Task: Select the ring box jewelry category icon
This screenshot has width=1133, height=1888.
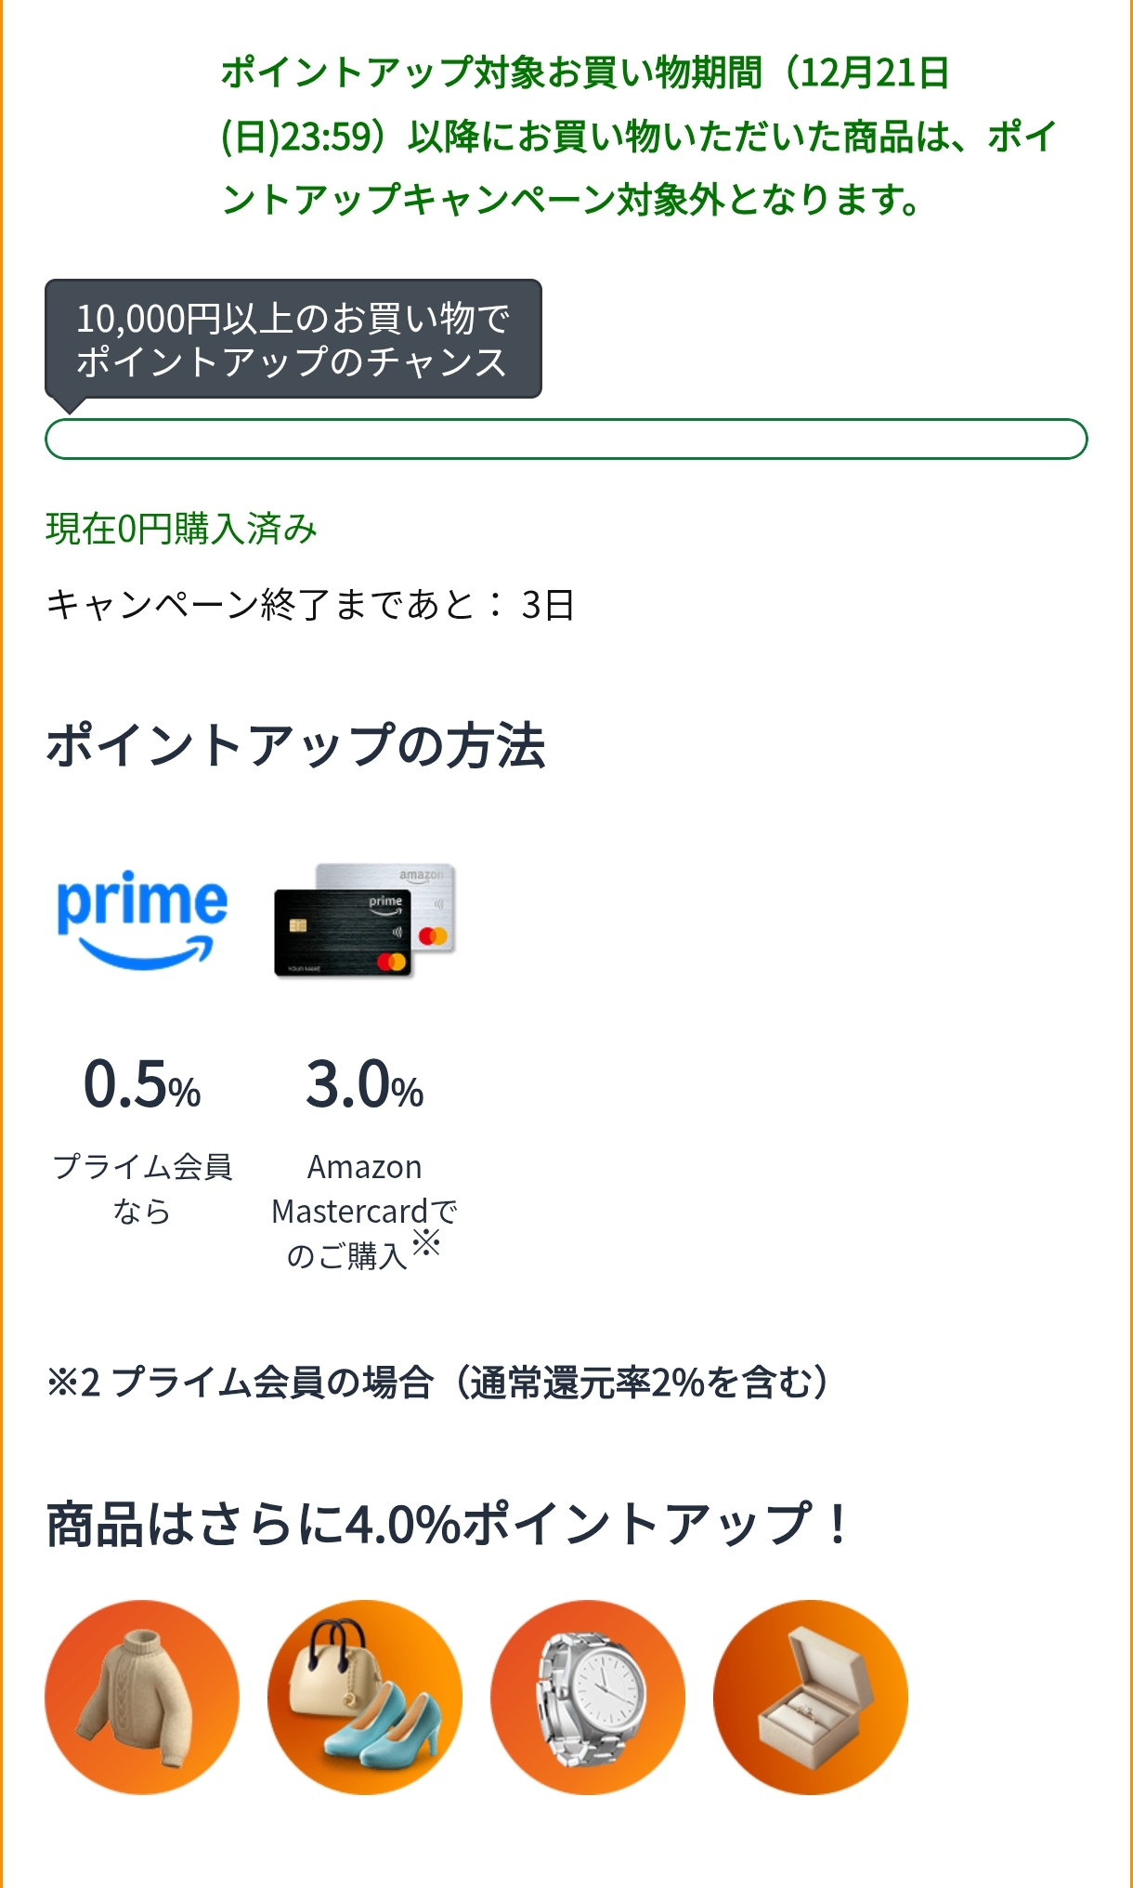Action: click(x=811, y=1697)
